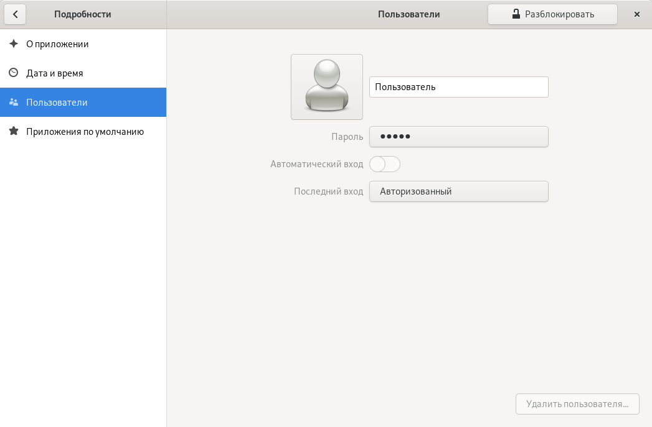Click the clock icon for Дата и время

[14, 73]
